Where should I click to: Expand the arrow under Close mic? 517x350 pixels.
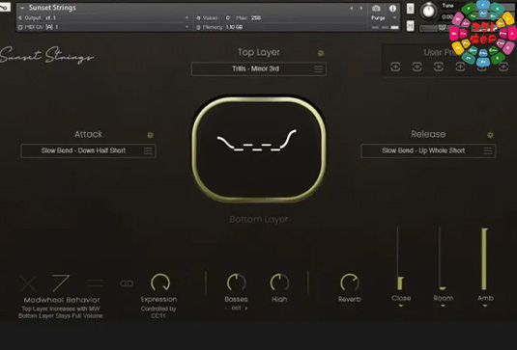(401, 306)
